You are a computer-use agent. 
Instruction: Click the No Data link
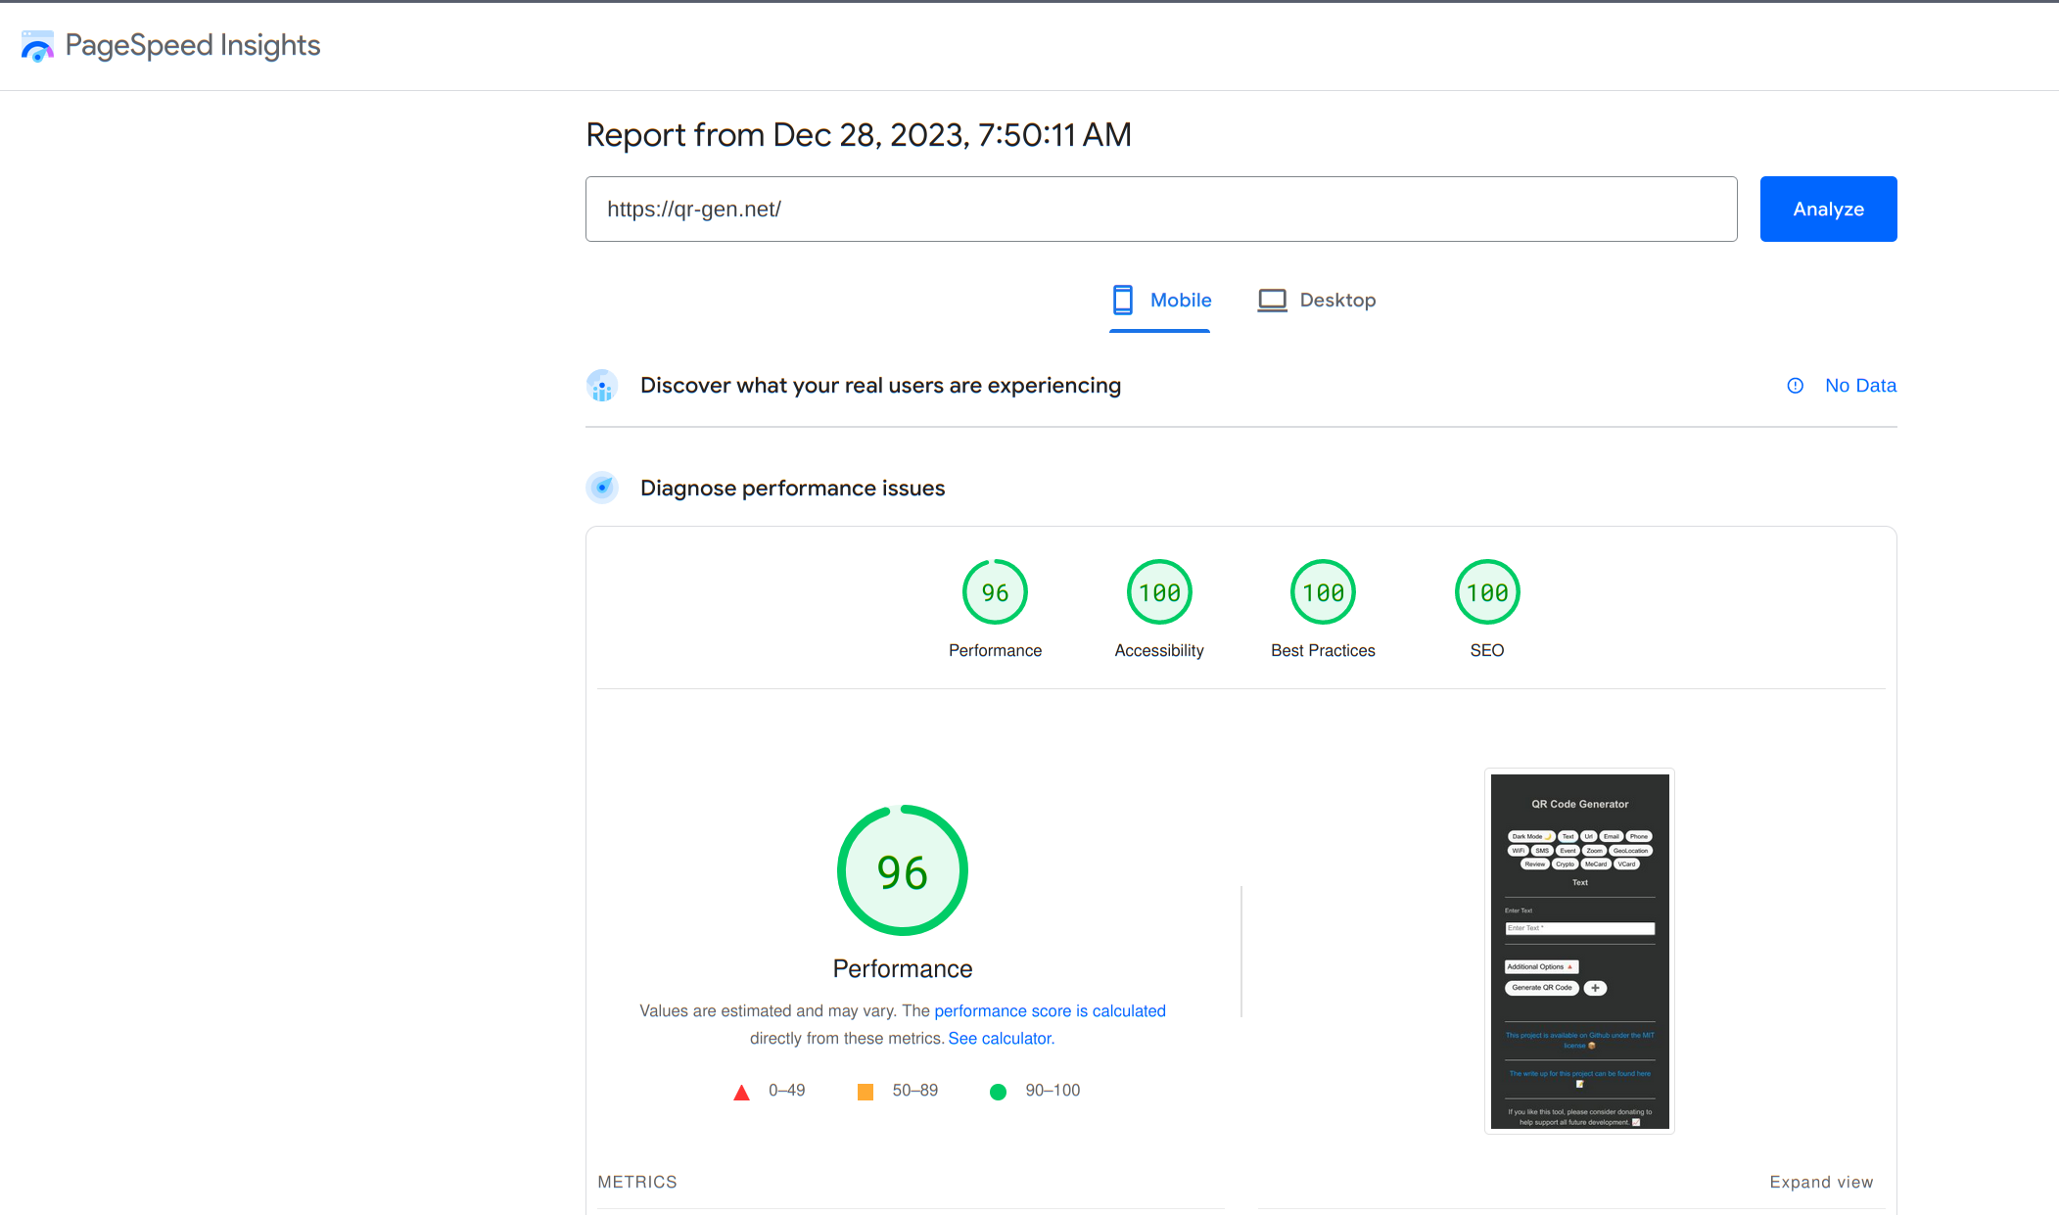pyautogui.click(x=1860, y=386)
